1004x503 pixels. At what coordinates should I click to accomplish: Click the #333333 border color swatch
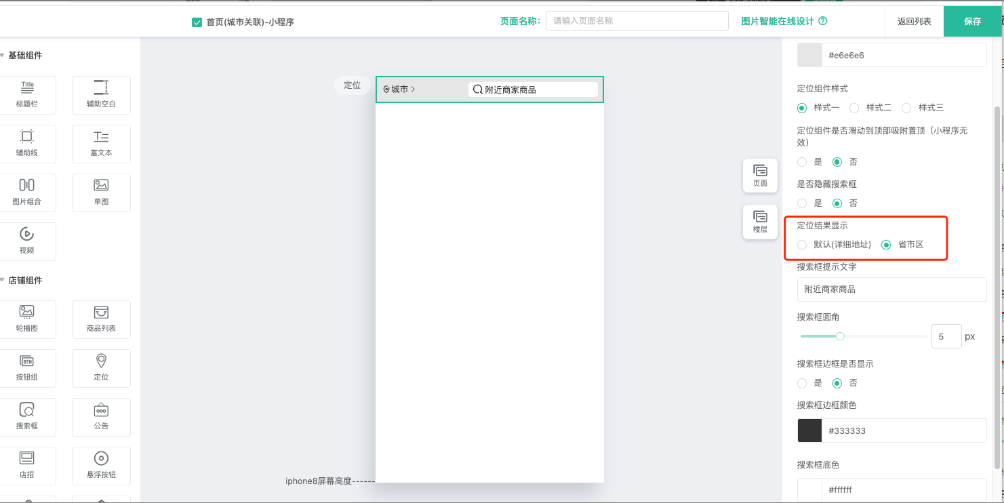tap(809, 430)
